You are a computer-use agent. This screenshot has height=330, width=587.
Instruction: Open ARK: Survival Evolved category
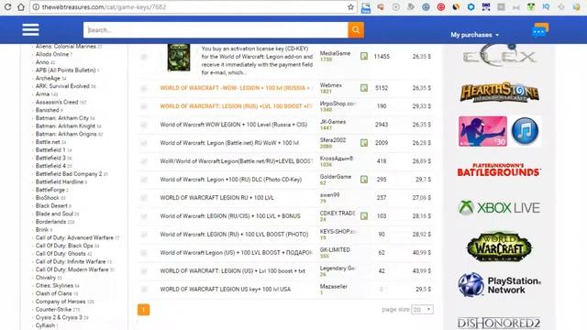coord(62,86)
